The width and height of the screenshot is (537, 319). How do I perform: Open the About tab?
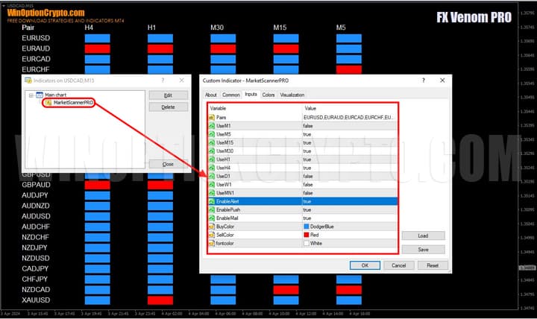pos(210,95)
